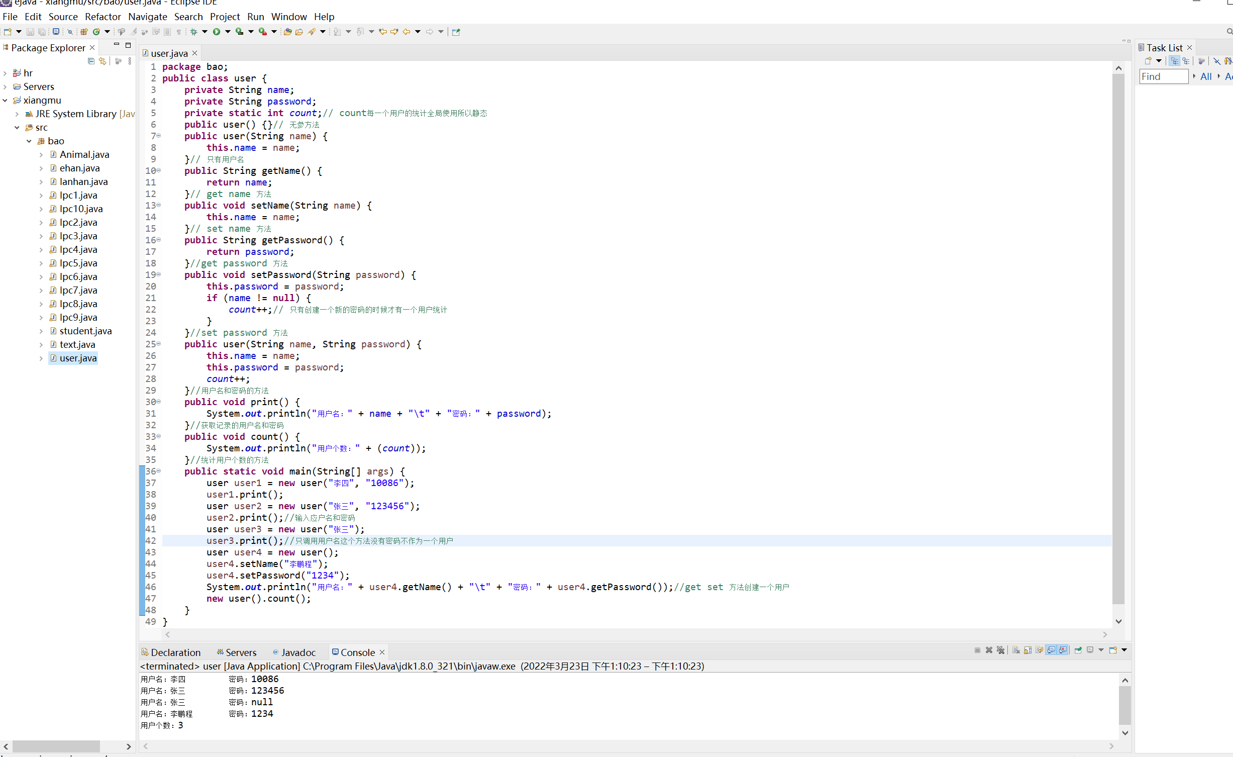
Task: Collapse the bao package node
Action: coord(29,141)
